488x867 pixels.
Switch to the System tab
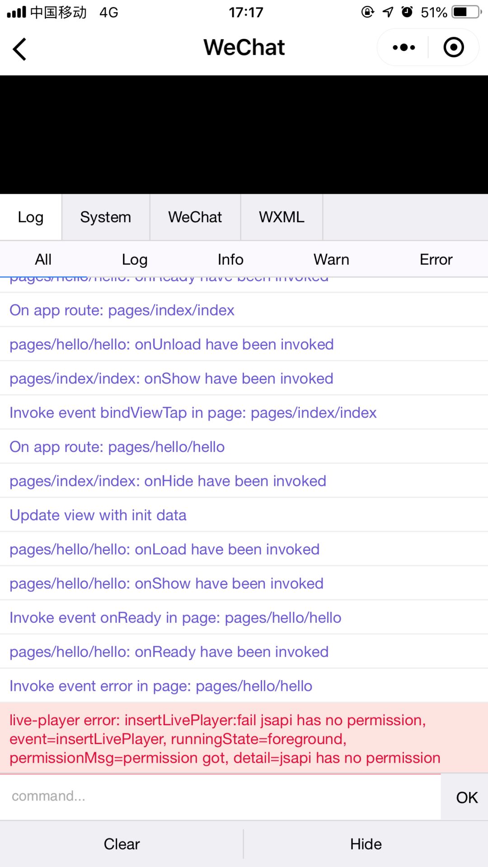[x=106, y=217]
